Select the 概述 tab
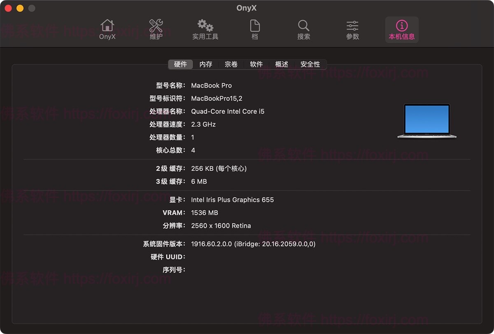The height and width of the screenshot is (334, 494). coord(282,64)
